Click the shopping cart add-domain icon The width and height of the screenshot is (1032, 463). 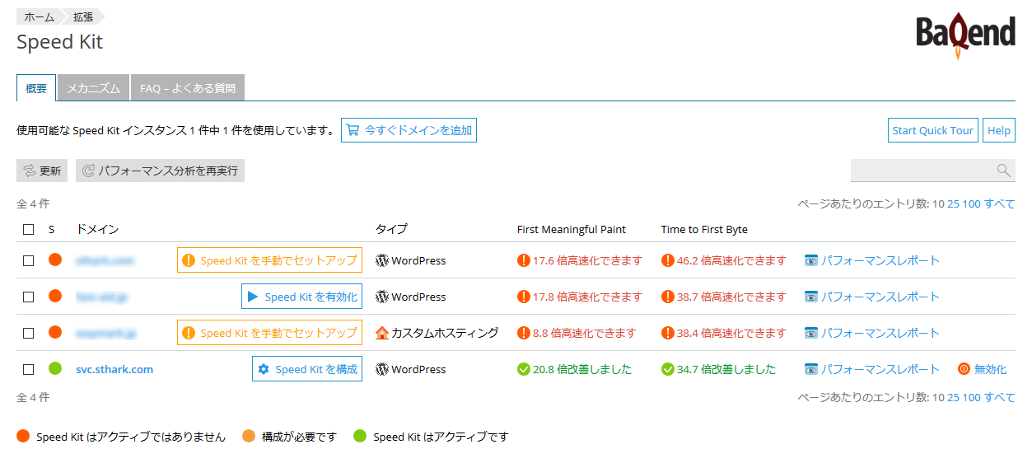click(353, 130)
